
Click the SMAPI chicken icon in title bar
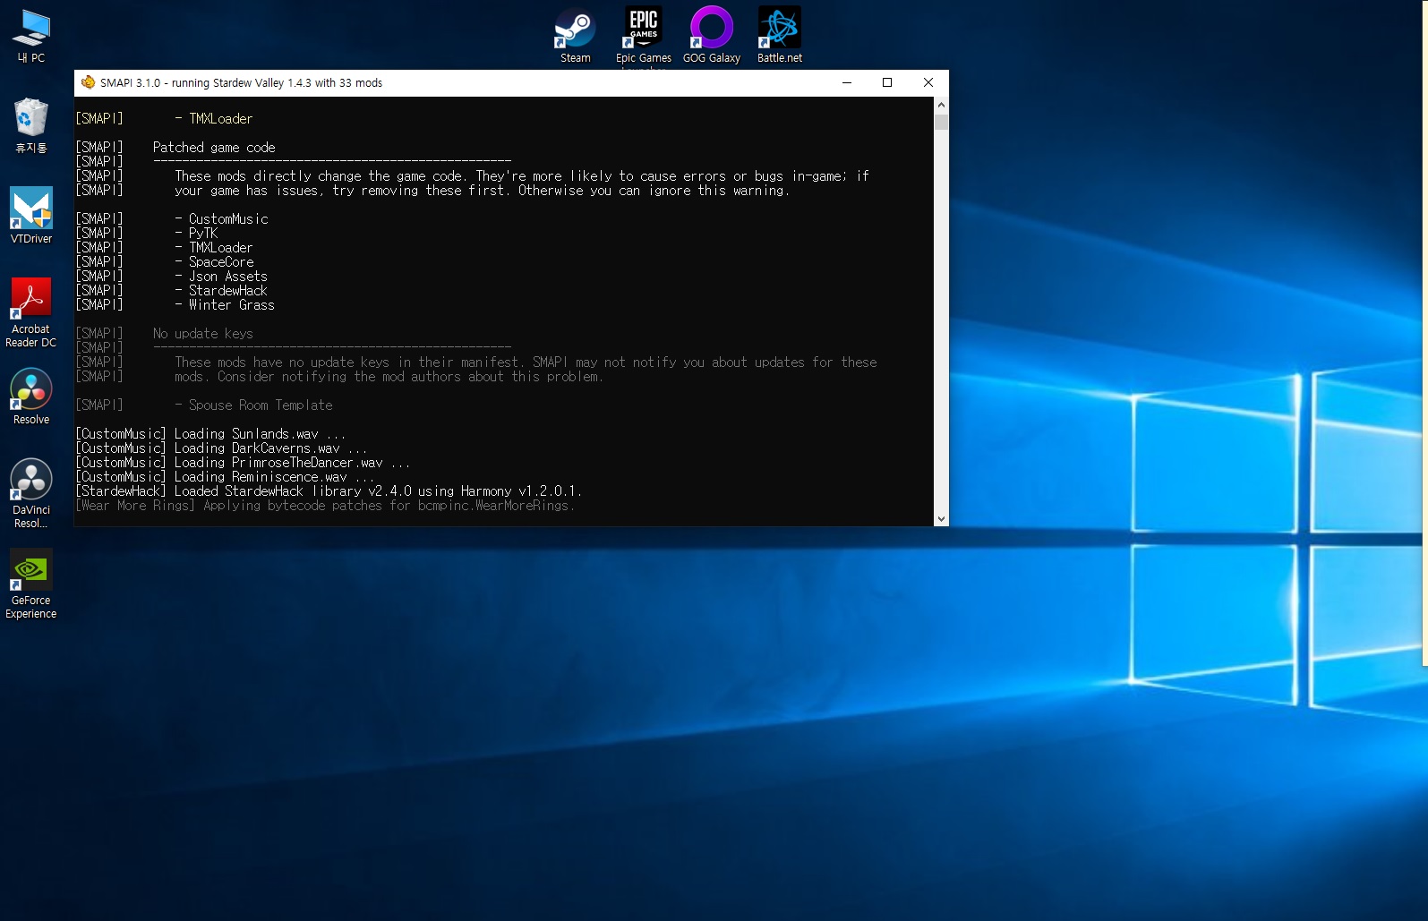pos(88,82)
